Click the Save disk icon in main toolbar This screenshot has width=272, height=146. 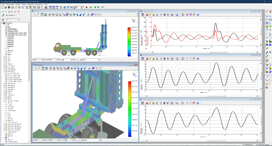click(x=12, y=7)
